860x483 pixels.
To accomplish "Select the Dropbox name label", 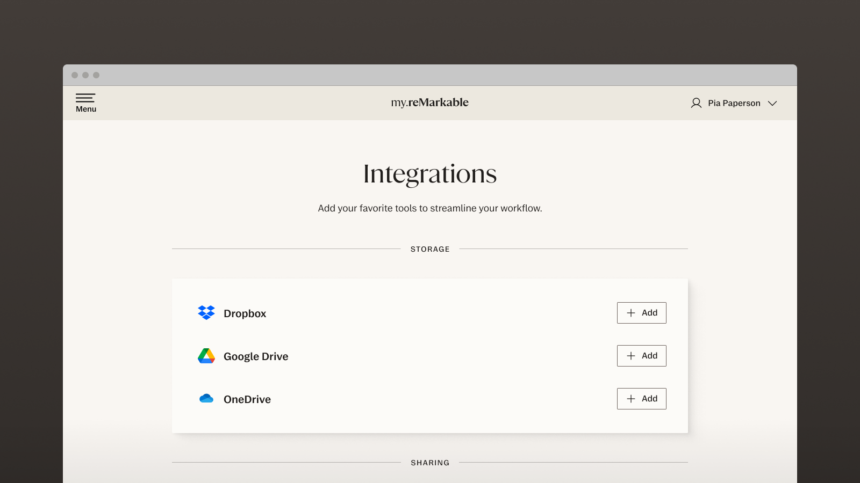I will tap(245, 313).
